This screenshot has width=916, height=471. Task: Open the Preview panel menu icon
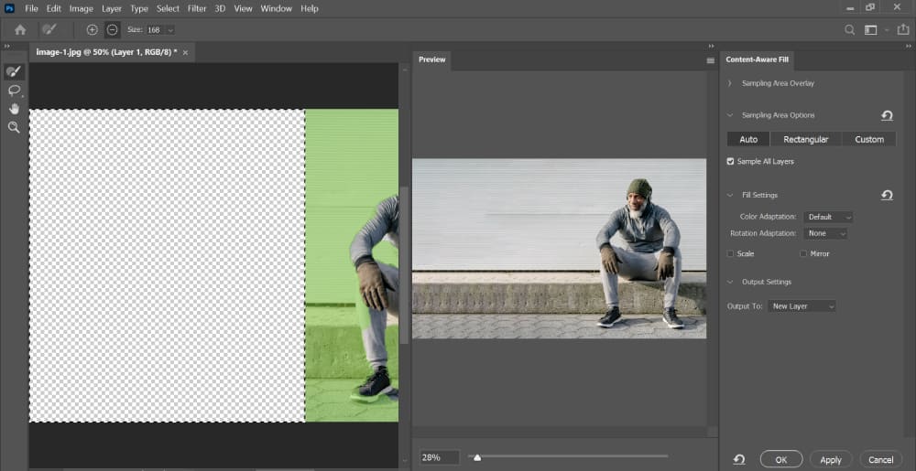point(710,60)
